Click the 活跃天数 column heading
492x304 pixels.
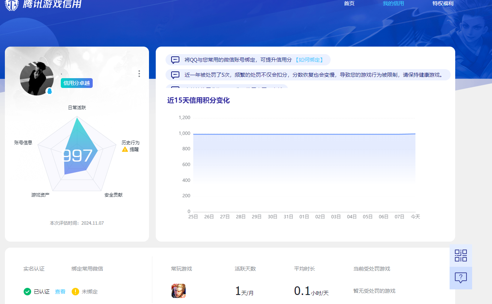pos(245,269)
